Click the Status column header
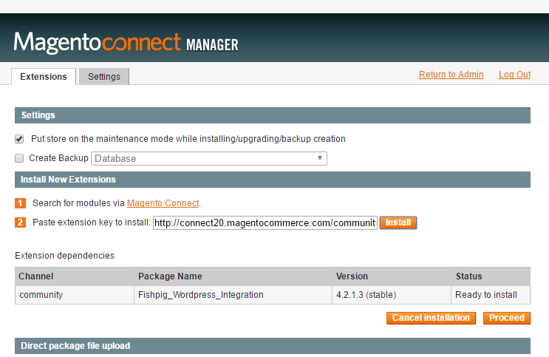The image size is (549, 357). coord(491,276)
